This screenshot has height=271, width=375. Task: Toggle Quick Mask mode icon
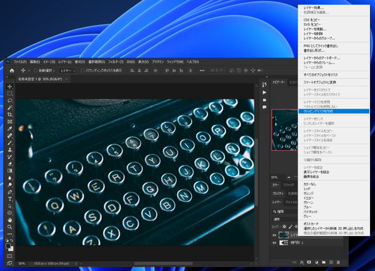pyautogui.click(x=9, y=256)
